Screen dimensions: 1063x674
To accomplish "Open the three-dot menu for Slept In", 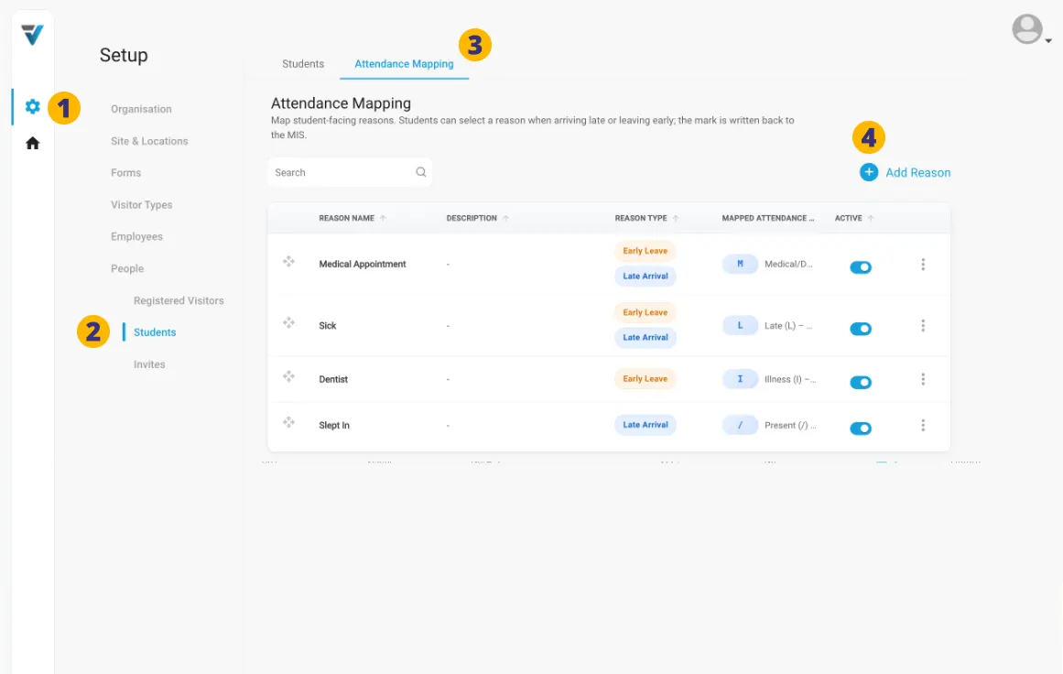I will tap(923, 425).
